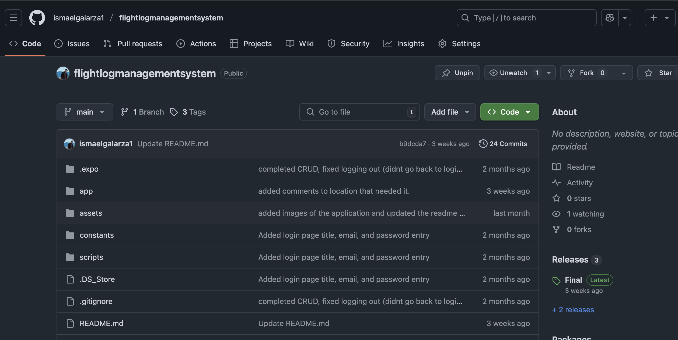Screen dimensions: 678x340
Task: Go to GitHub home via Octocat logo
Action: (37, 18)
